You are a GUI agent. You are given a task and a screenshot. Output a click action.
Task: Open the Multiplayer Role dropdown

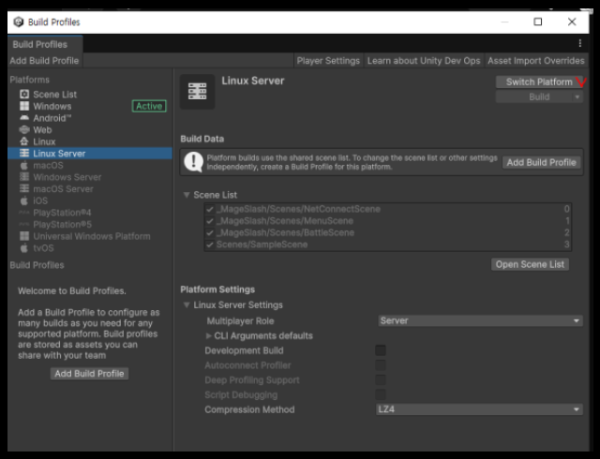(x=480, y=320)
